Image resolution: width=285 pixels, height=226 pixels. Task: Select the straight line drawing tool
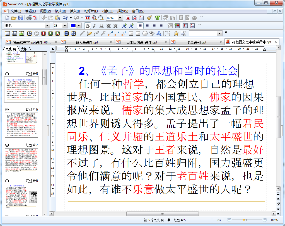tap(82, 33)
